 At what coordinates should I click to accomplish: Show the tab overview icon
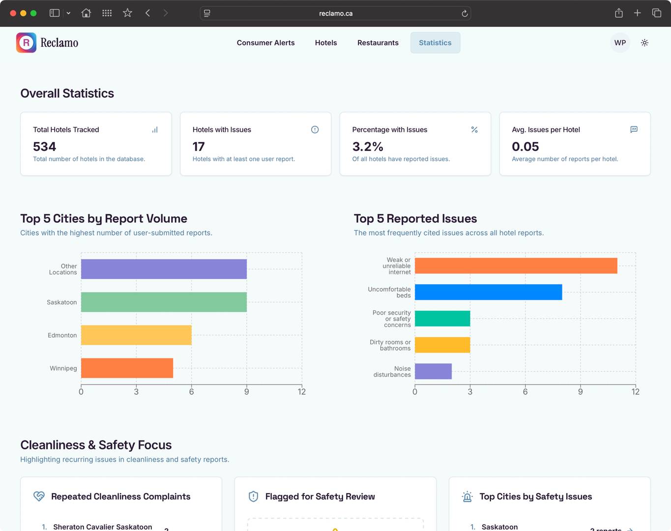click(x=656, y=13)
